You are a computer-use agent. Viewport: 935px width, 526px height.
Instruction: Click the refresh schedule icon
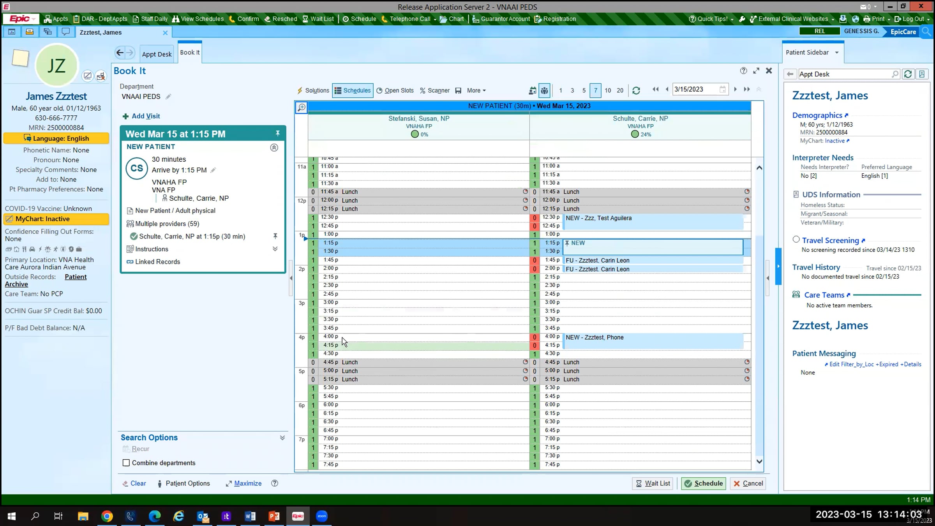tap(636, 90)
